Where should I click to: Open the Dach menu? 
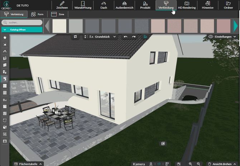point(104,5)
